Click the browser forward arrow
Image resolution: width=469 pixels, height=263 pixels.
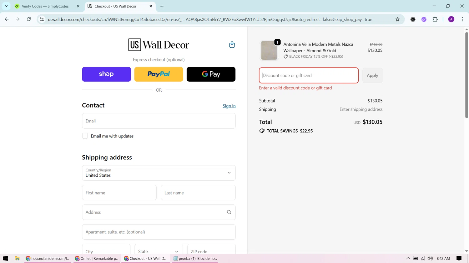pos(18,19)
